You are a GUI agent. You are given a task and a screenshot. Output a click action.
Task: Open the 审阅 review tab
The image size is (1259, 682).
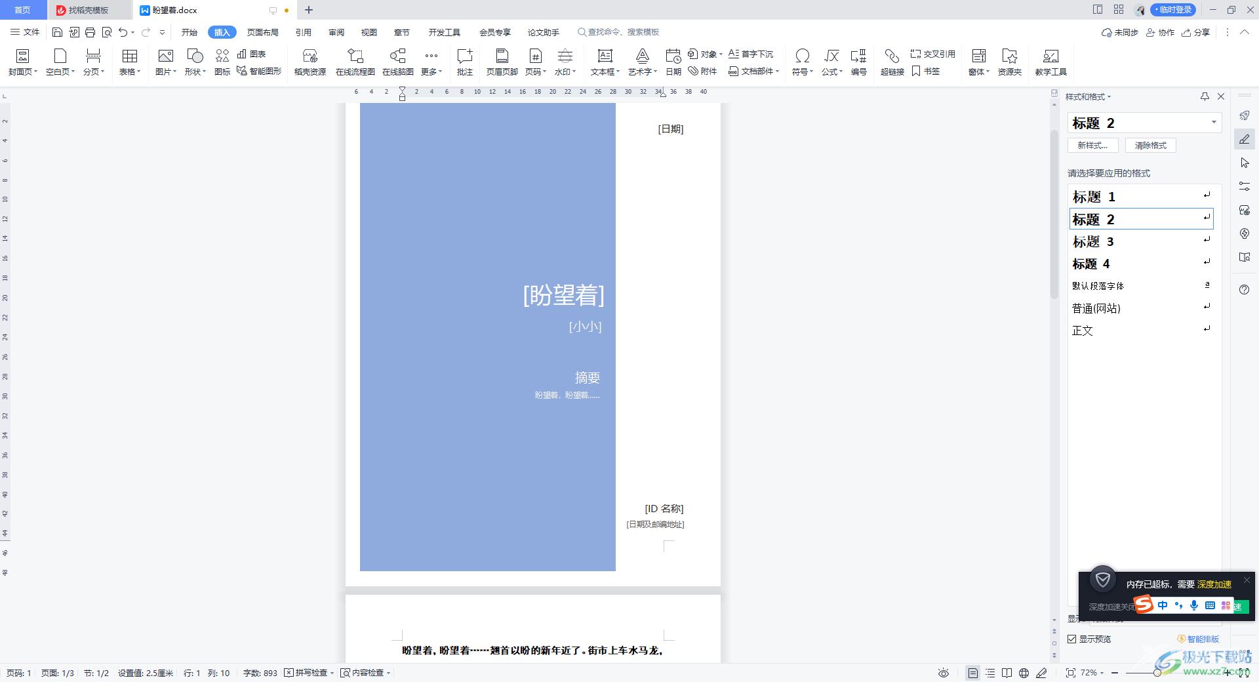(x=336, y=32)
